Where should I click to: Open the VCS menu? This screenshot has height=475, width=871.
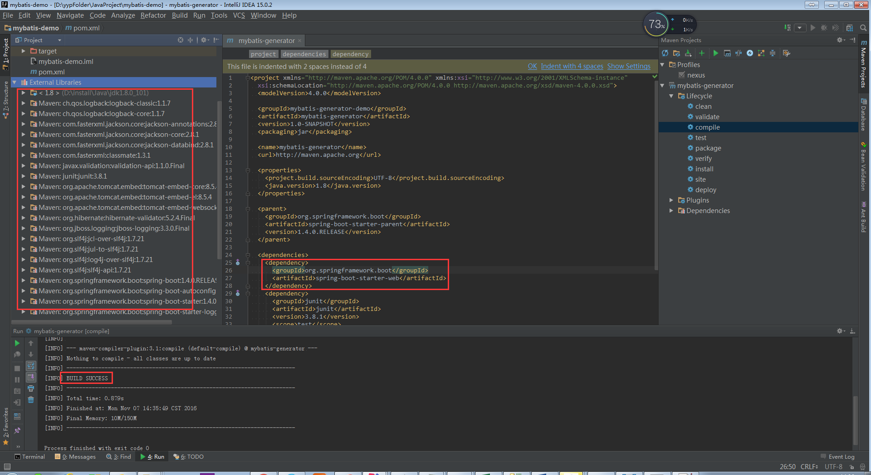(239, 15)
